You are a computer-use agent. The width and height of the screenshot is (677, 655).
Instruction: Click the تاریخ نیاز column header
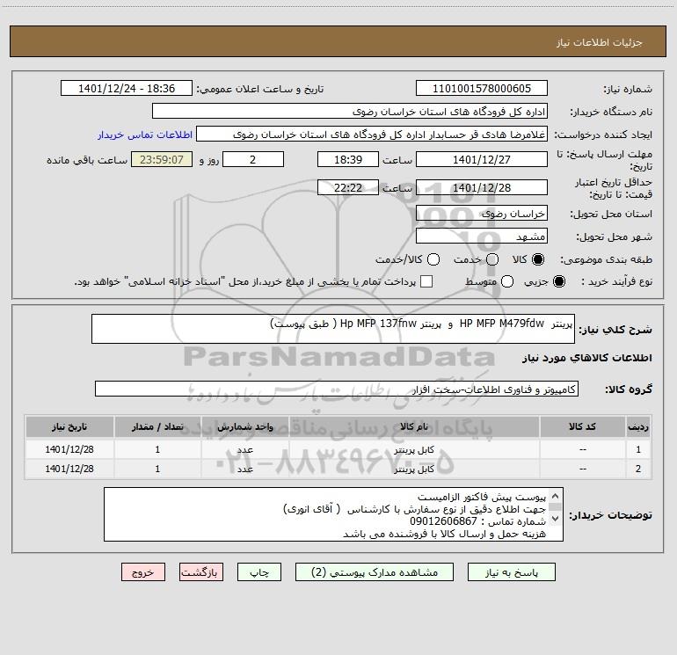click(x=69, y=427)
